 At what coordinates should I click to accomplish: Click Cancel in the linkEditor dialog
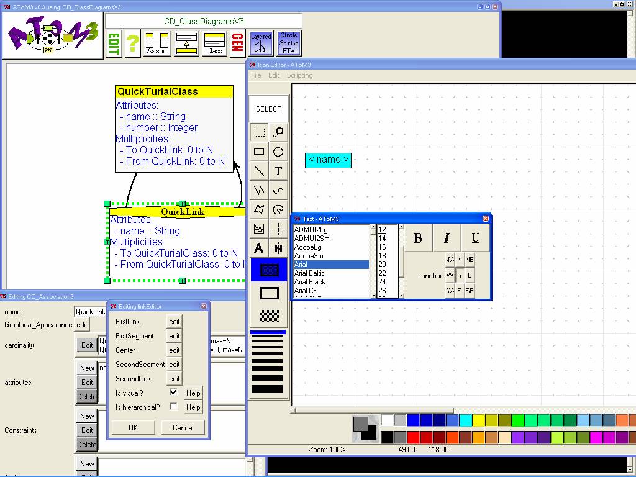[183, 427]
